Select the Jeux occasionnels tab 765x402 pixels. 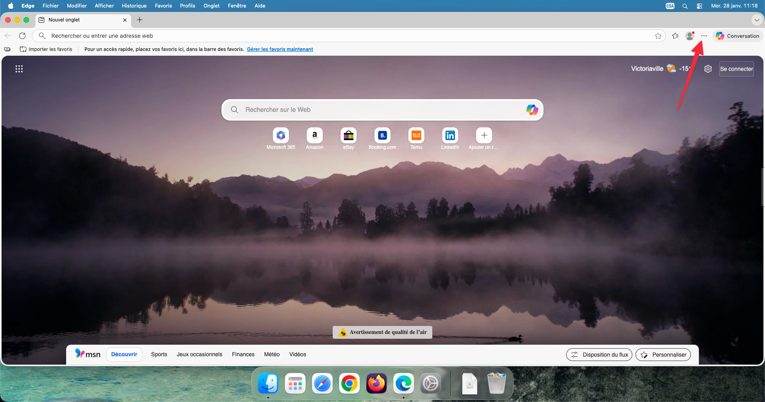(x=200, y=354)
